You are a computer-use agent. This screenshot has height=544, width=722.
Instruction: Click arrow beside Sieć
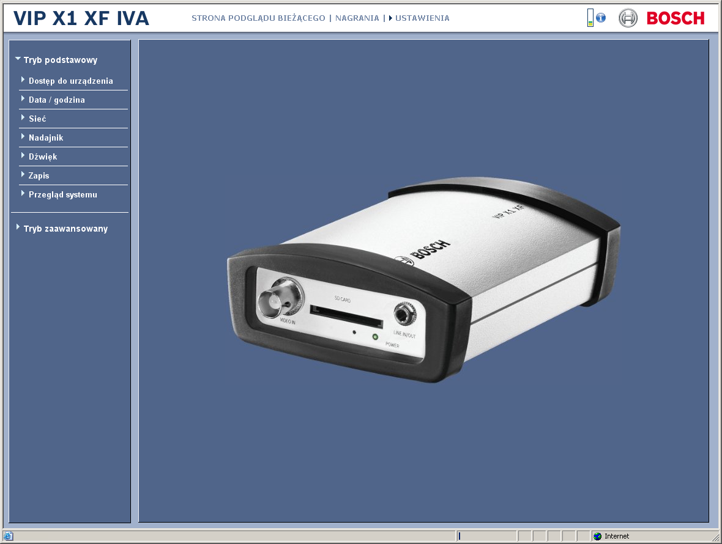pos(23,117)
